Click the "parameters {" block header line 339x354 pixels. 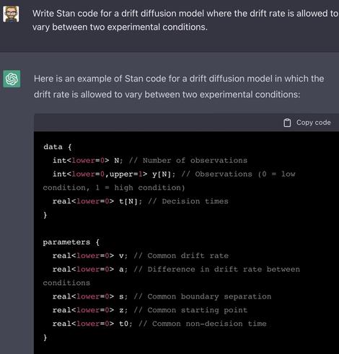click(x=71, y=242)
